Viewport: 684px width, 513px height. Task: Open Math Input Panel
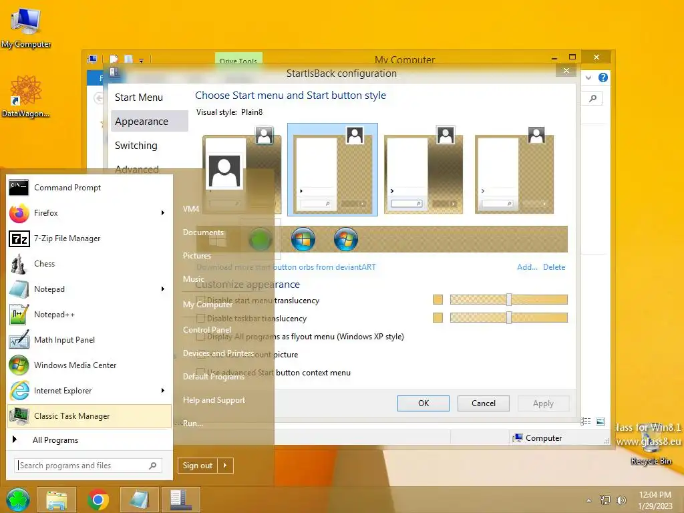pyautogui.click(x=90, y=339)
